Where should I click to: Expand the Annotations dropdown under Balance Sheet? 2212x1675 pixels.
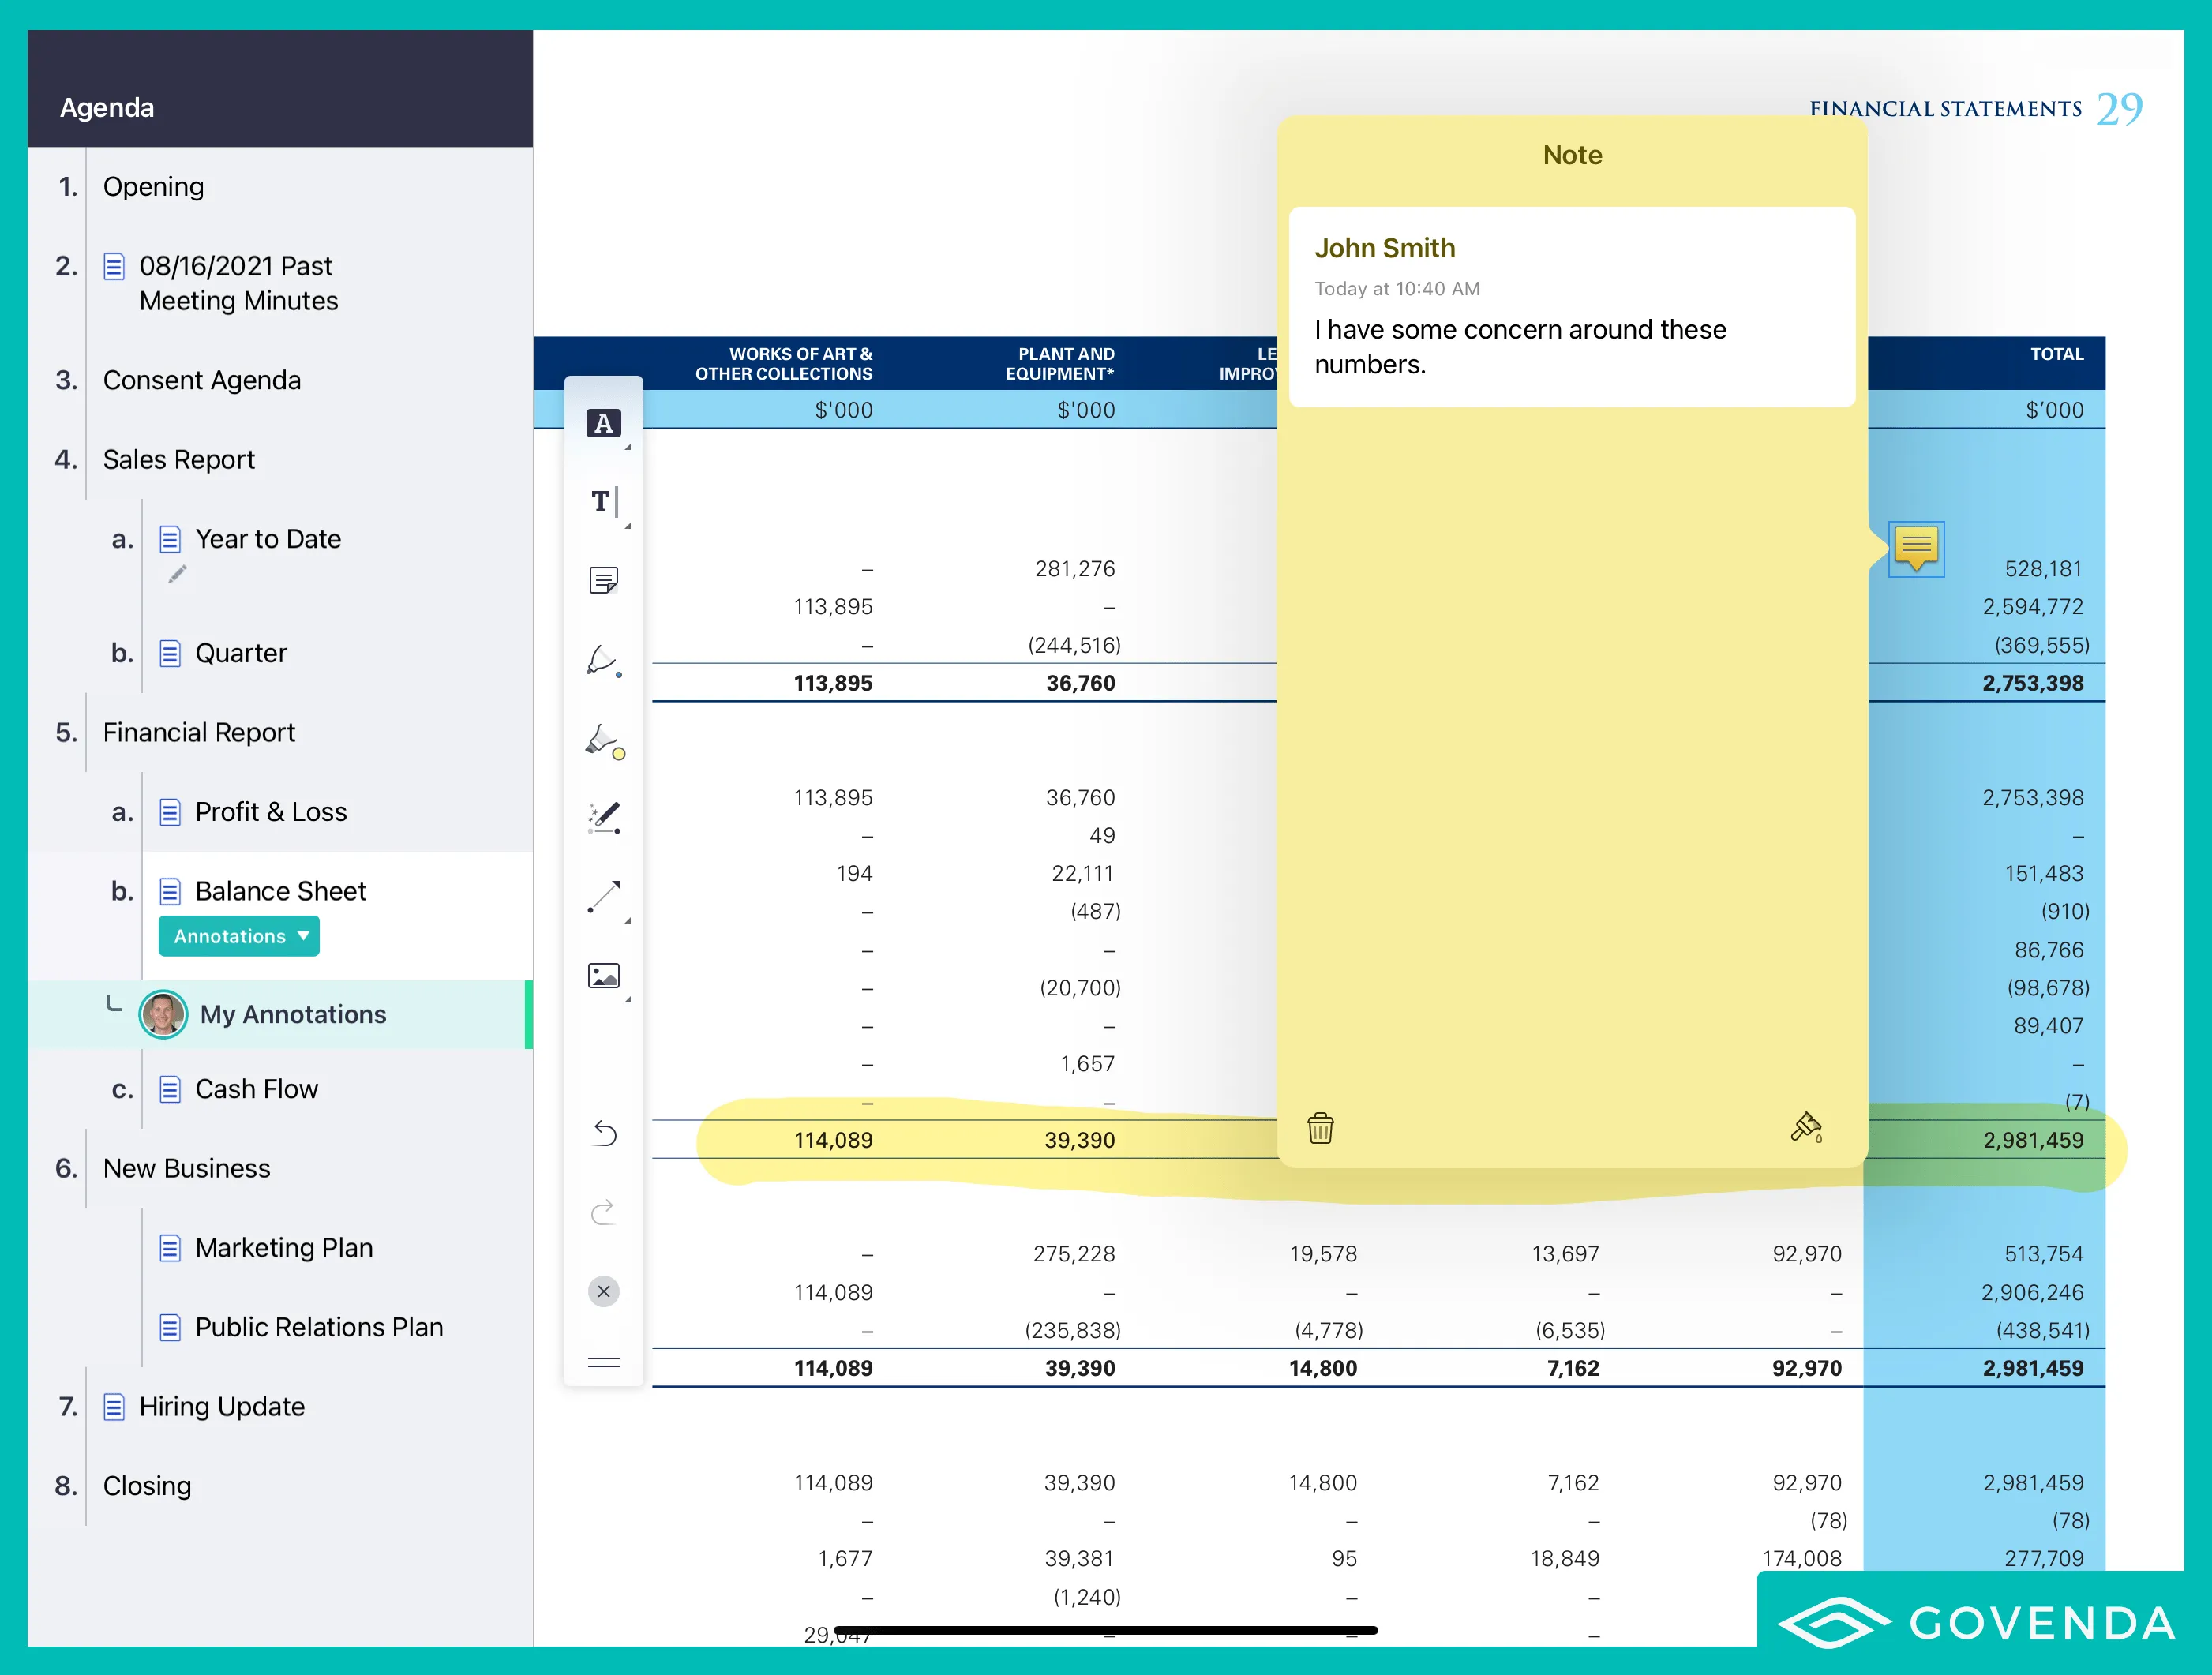pyautogui.click(x=238, y=936)
